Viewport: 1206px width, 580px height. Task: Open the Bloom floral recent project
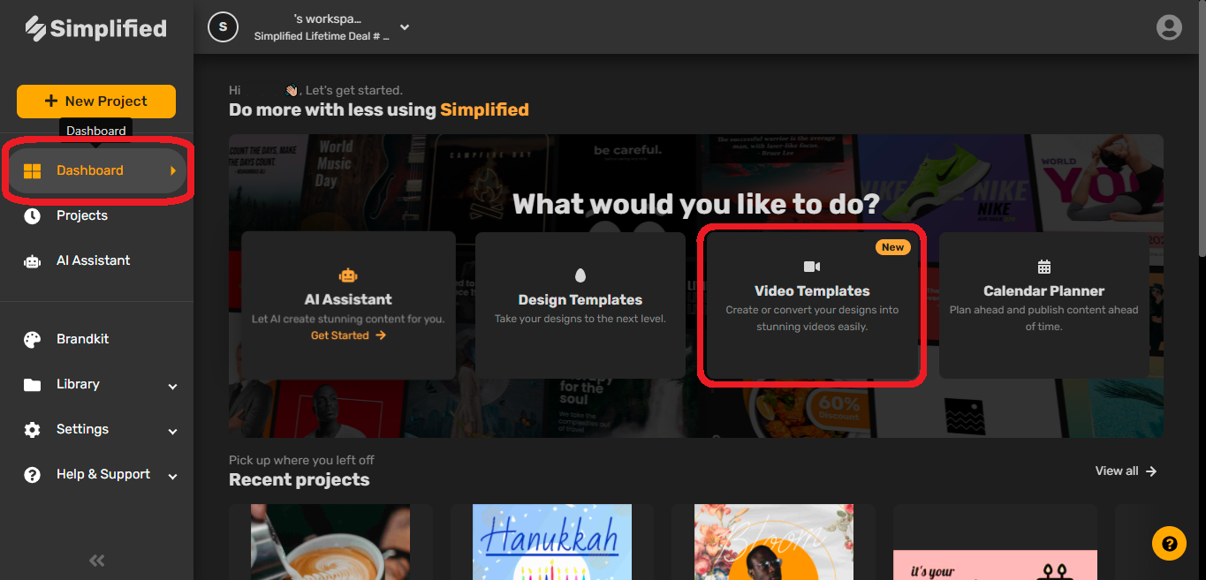pos(774,542)
